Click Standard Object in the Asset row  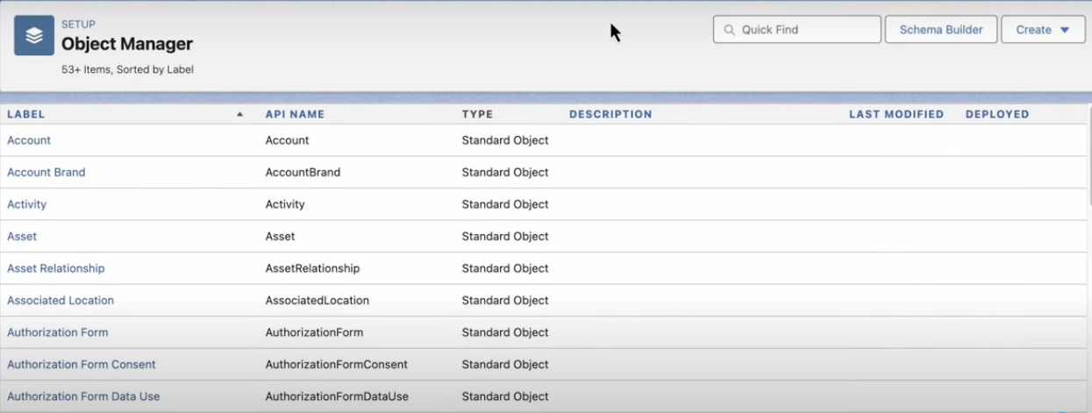(505, 236)
